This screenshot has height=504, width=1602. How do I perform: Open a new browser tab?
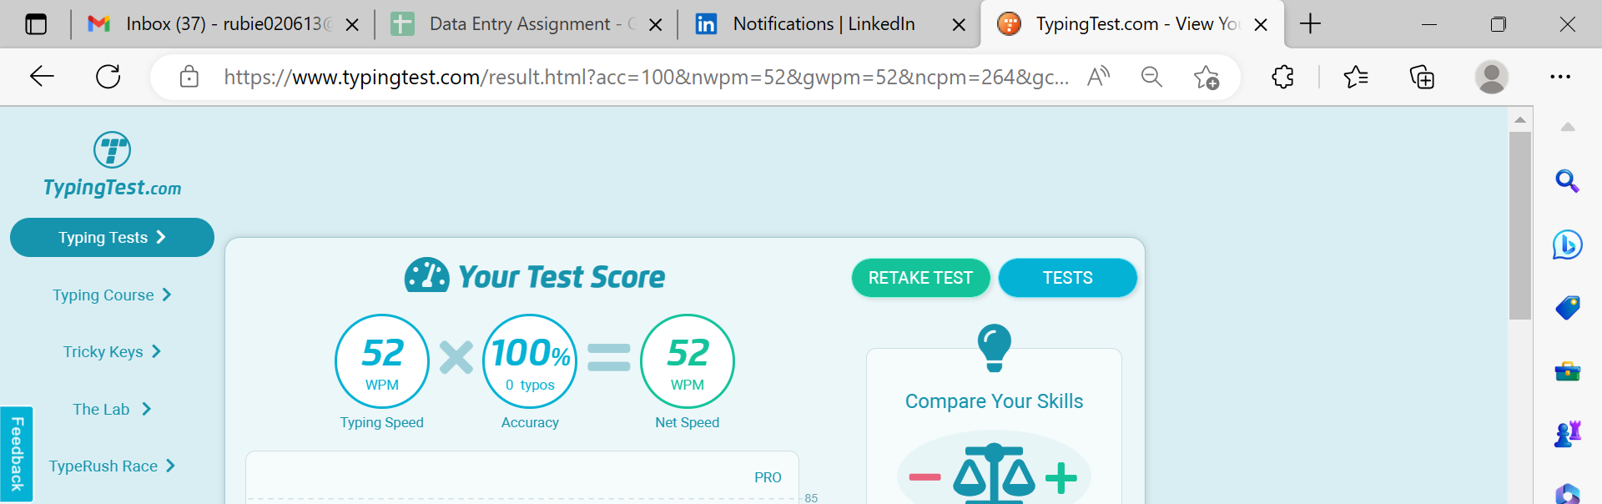click(x=1310, y=24)
